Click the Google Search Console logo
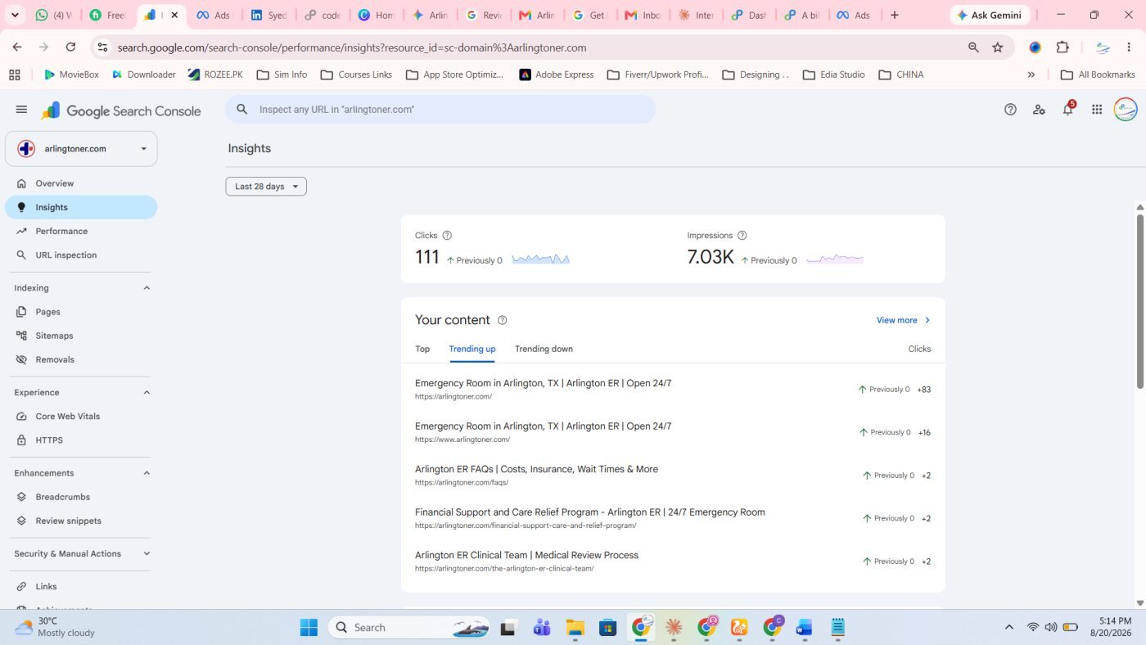Screen dimensions: 1146x645 click(x=121, y=111)
